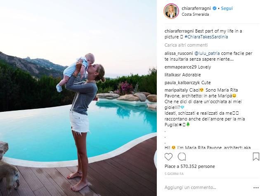Focus the Aggiungi un commento field
260x196 pixels.
pos(207,188)
